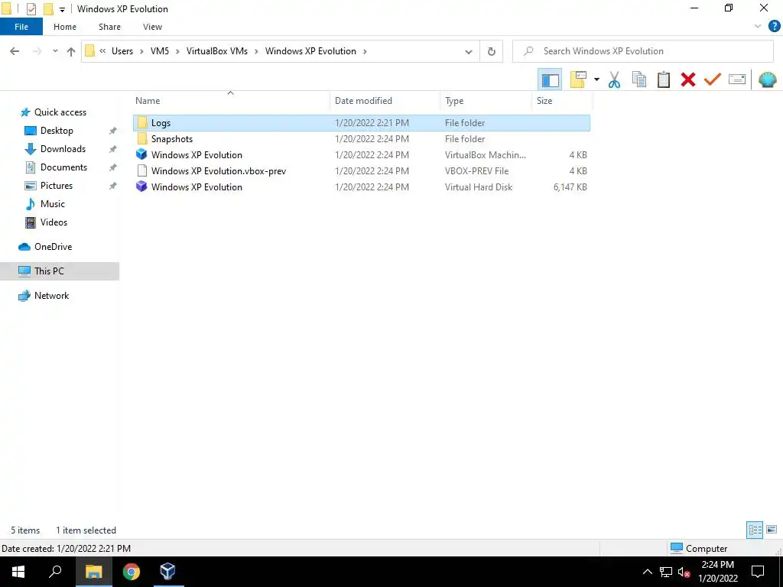The height and width of the screenshot is (587, 783).
Task: Open the Help question mark icon
Action: pyautogui.click(x=774, y=27)
